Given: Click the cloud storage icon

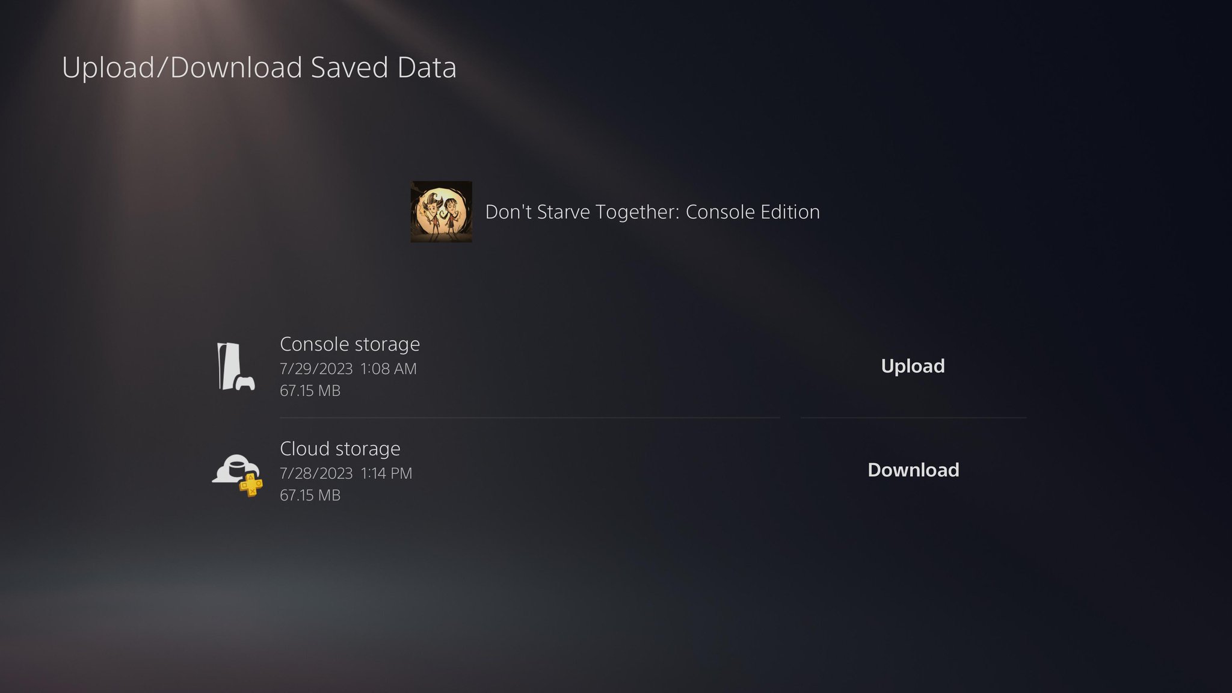Looking at the screenshot, I should tap(235, 471).
